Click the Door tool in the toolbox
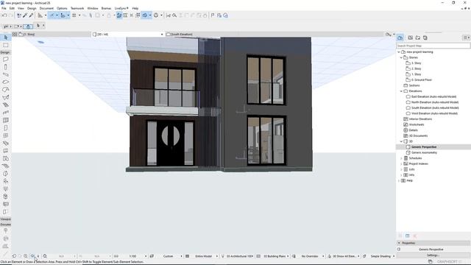 [x=6, y=128]
